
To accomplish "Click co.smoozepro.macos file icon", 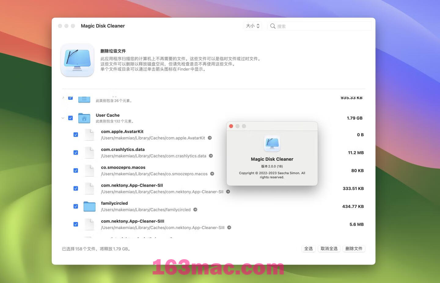I will (89, 171).
